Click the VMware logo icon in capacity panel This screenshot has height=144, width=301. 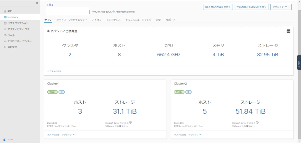(x=288, y=32)
